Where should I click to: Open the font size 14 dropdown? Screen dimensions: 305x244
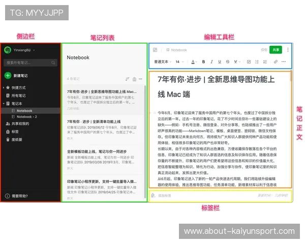tap(180, 62)
